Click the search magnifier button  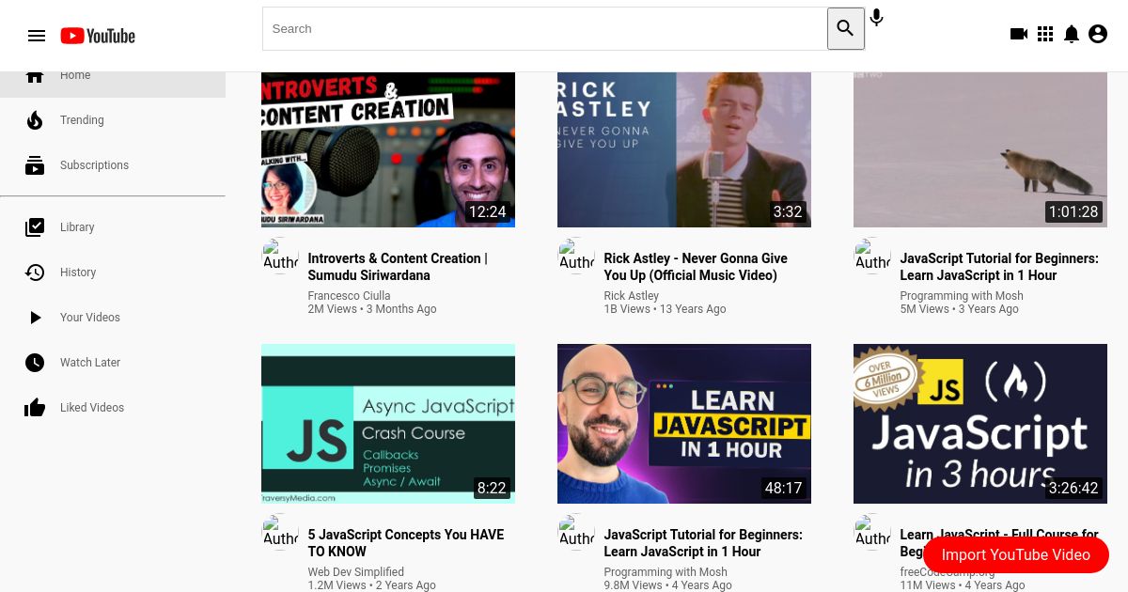point(845,28)
